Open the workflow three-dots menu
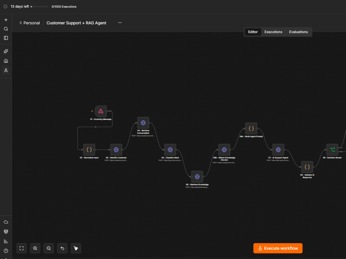This screenshot has height=259, width=346. 120,23
